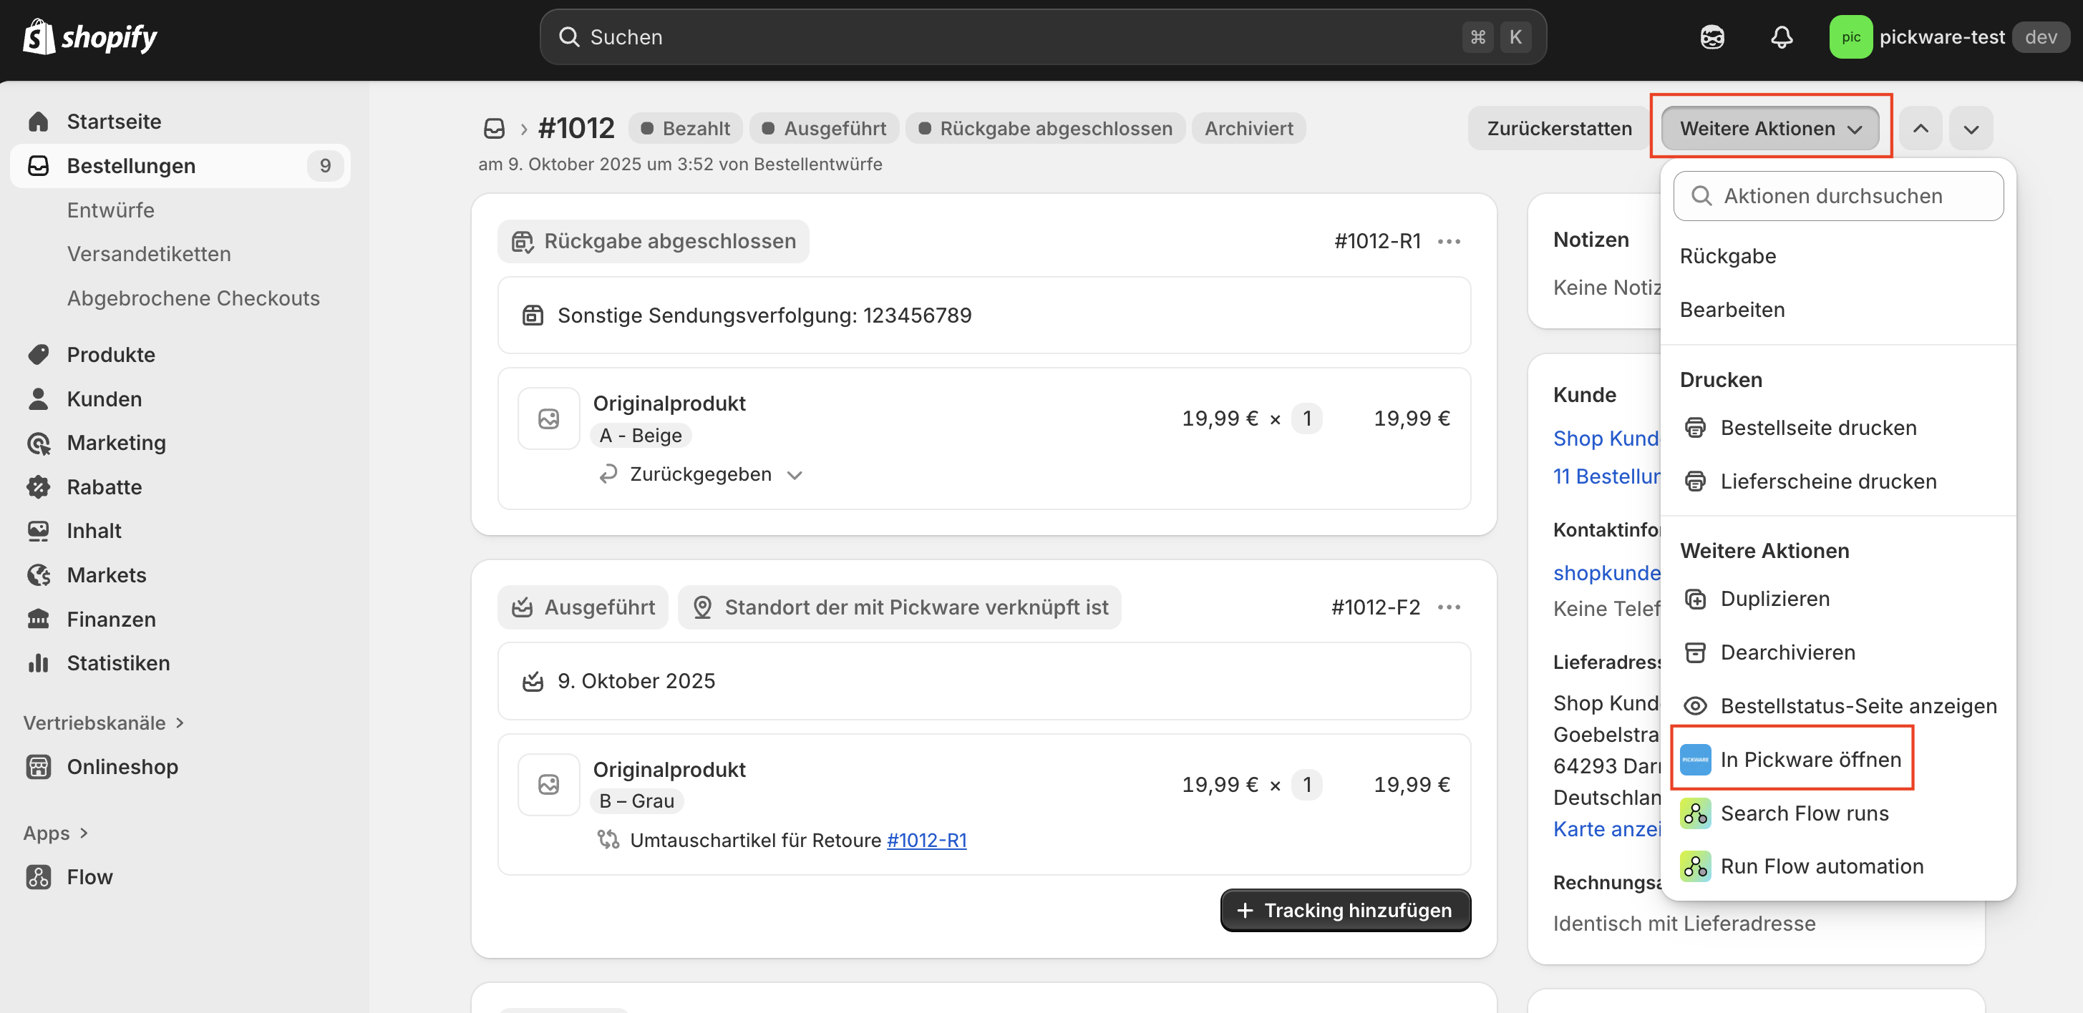This screenshot has height=1013, width=2083.
Task: Click the Aktionen durchsuchen search field
Action: pos(1838,195)
